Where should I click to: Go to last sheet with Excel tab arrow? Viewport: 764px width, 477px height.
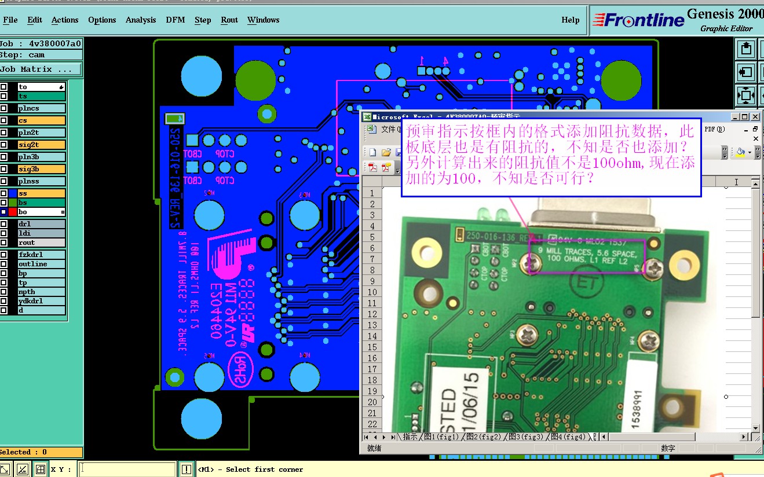(x=393, y=437)
